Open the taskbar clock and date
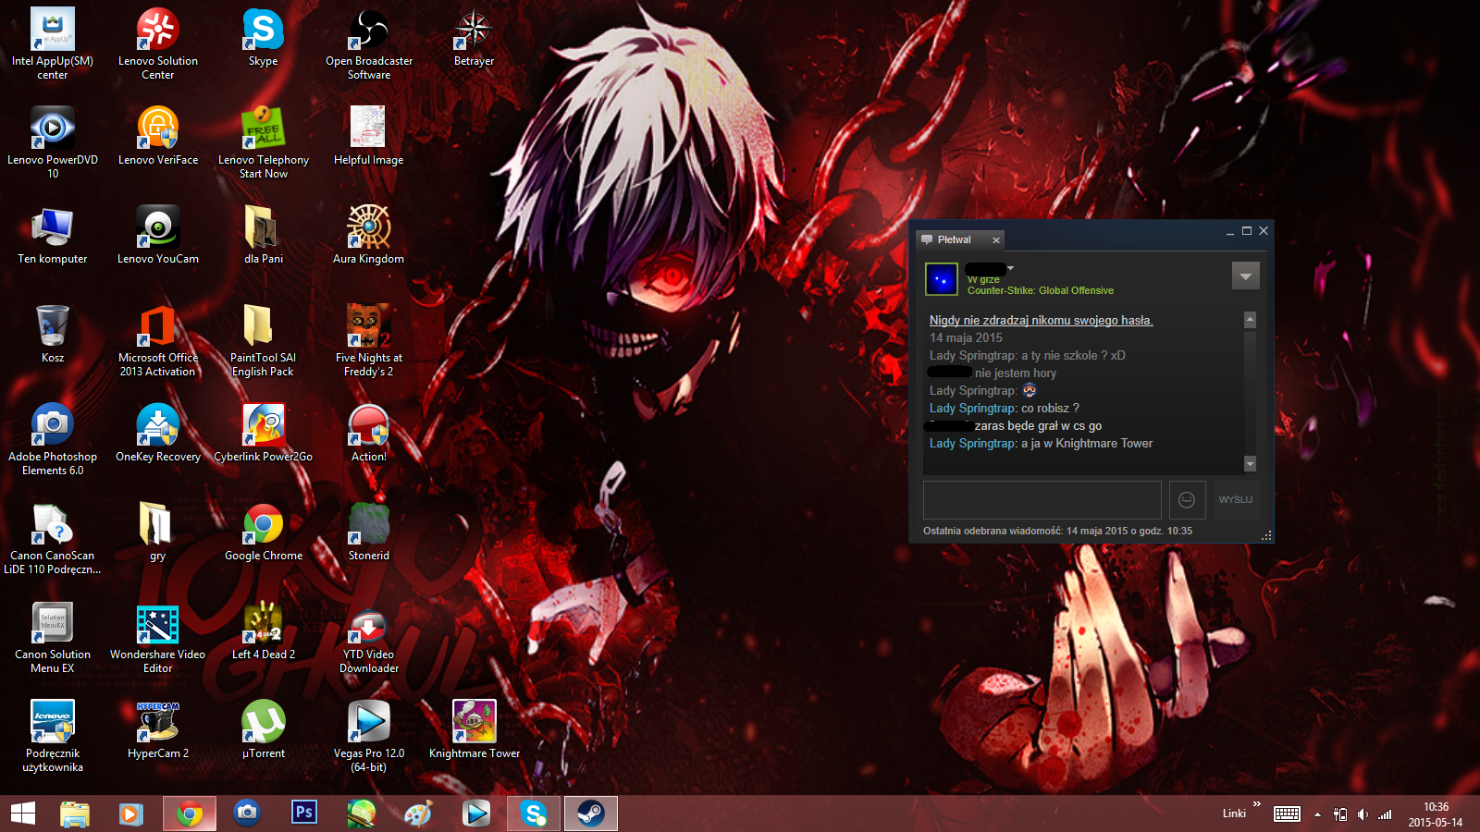 pyautogui.click(x=1436, y=814)
